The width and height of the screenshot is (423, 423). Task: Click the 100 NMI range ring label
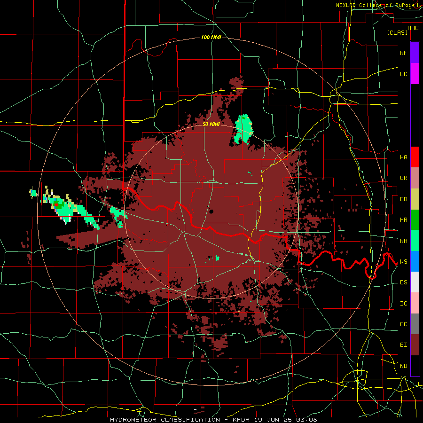click(x=211, y=37)
